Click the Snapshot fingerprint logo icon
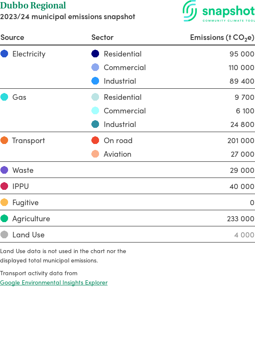Image resolution: width=255 pixels, height=361 pixels. tap(190, 11)
